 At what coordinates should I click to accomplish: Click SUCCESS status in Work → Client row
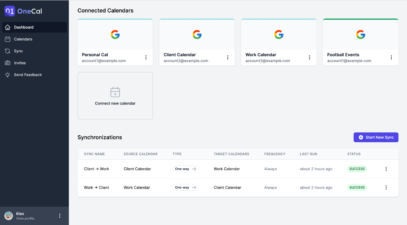click(357, 188)
